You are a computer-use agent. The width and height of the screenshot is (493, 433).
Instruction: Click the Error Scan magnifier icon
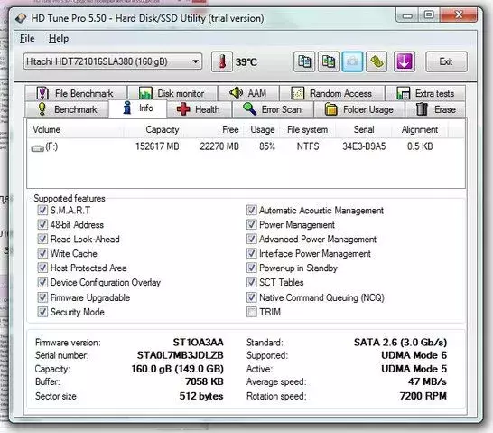coord(249,108)
